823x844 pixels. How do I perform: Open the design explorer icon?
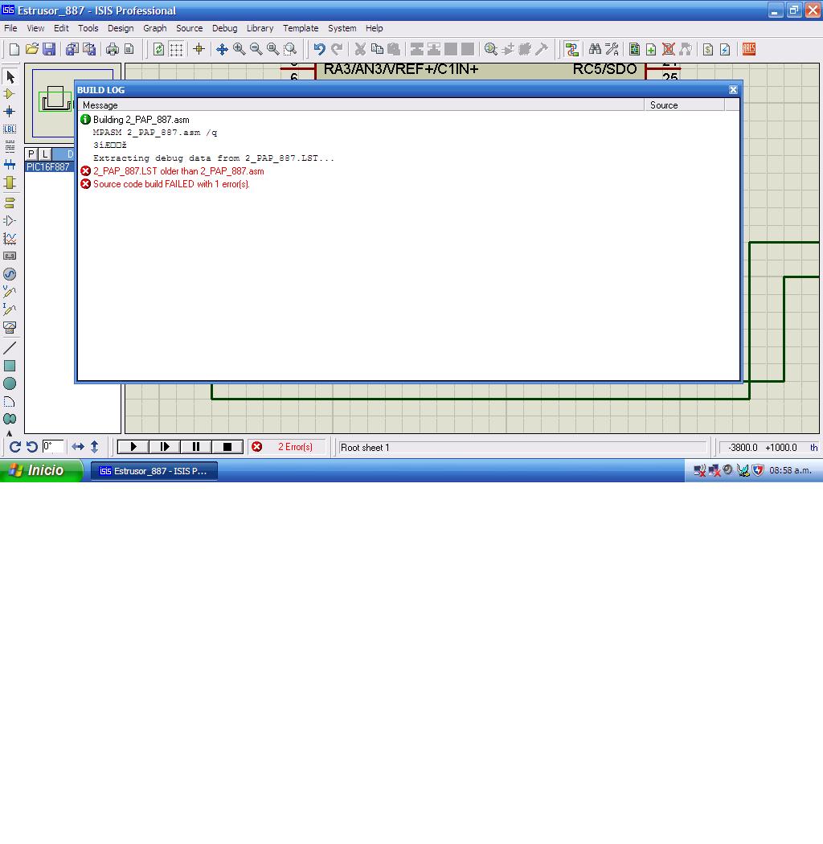[x=635, y=50]
